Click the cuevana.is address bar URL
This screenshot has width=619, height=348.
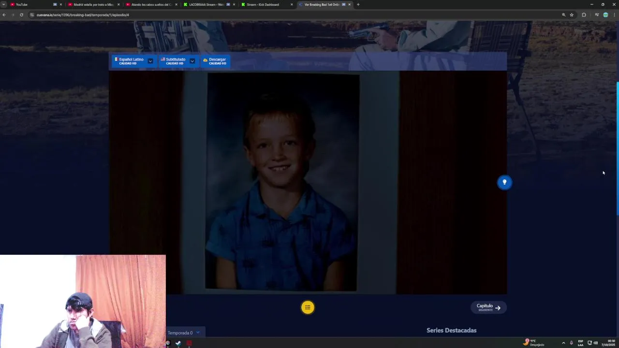pos(83,15)
